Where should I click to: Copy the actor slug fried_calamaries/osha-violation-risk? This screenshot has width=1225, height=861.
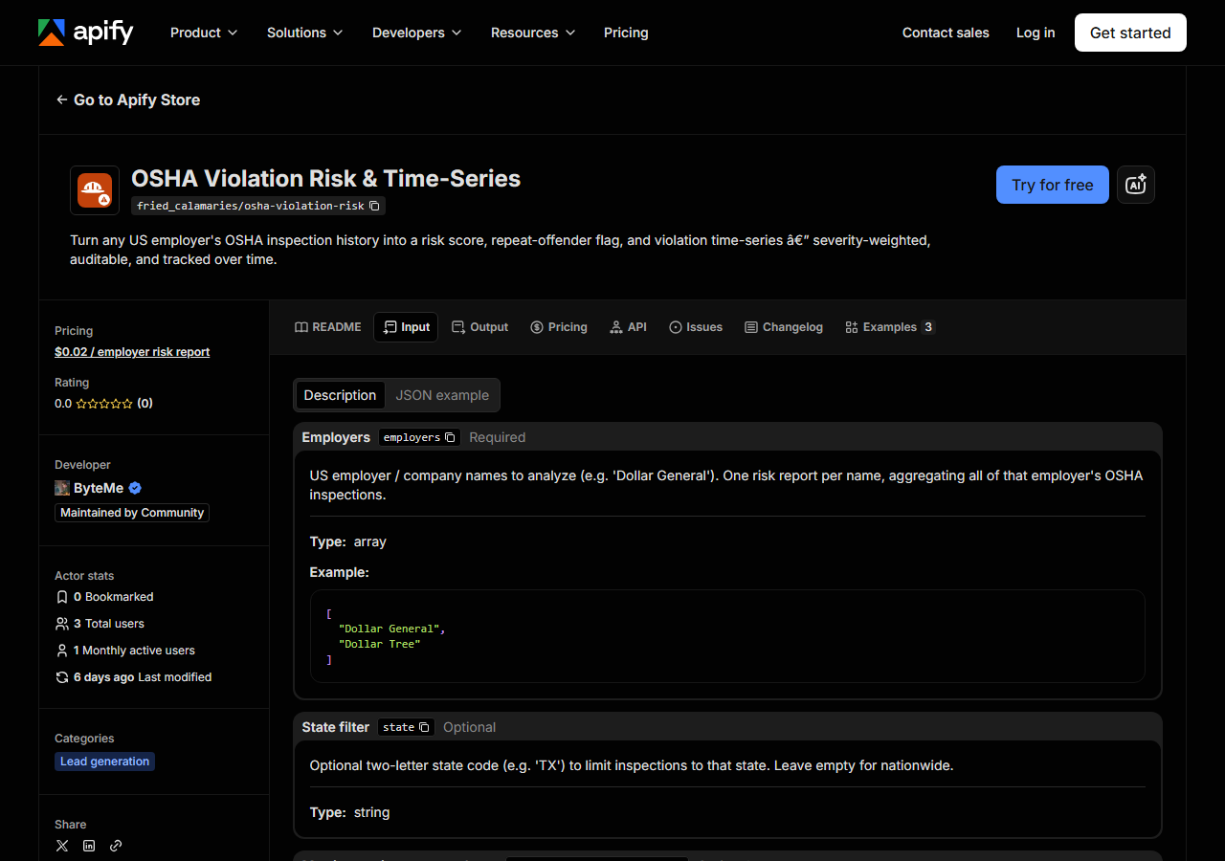click(x=374, y=206)
